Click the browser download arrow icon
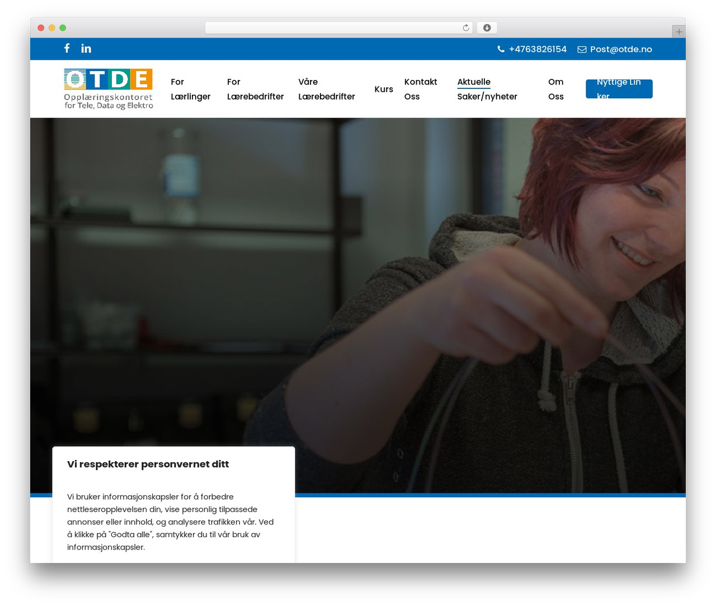716x606 pixels. click(487, 28)
